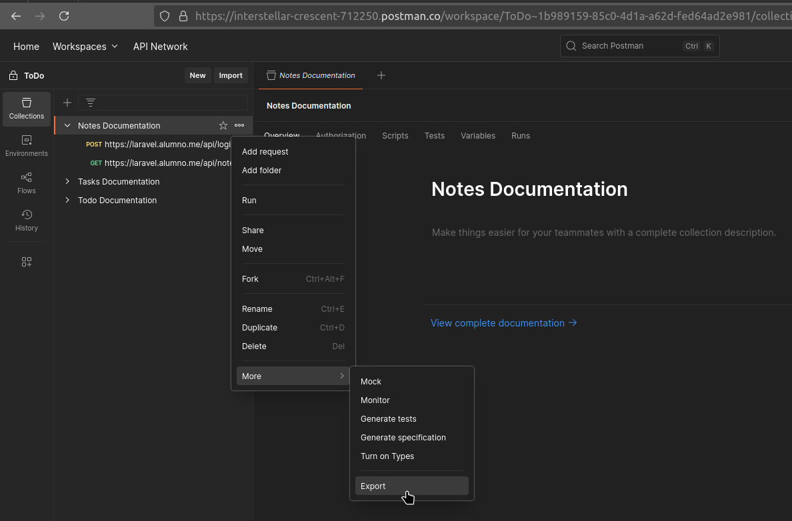This screenshot has width=792, height=521.
Task: Switch to the Tests tab
Action: [435, 136]
